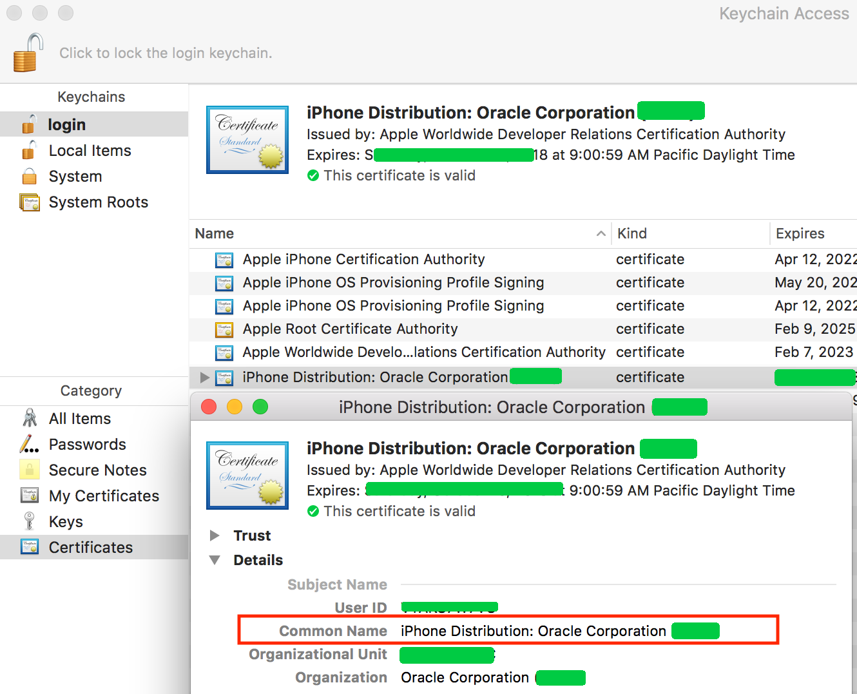The image size is (857, 694).
Task: Click the green valid checkmark in main window
Action: click(313, 175)
